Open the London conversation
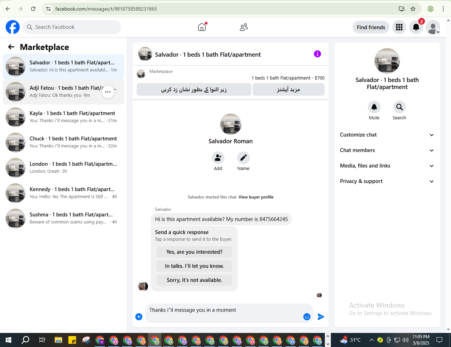 click(x=63, y=168)
